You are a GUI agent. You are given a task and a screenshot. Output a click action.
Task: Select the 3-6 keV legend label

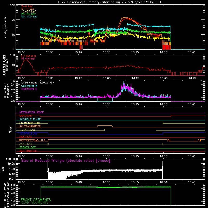tap(27, 6)
